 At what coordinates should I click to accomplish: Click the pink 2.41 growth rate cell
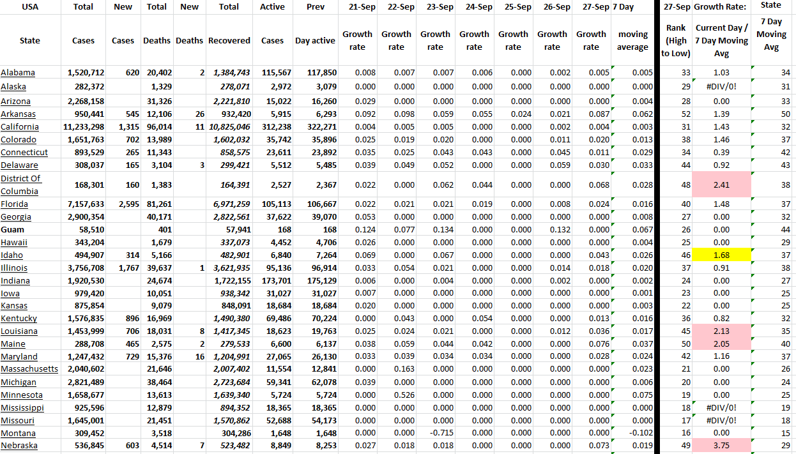click(721, 185)
